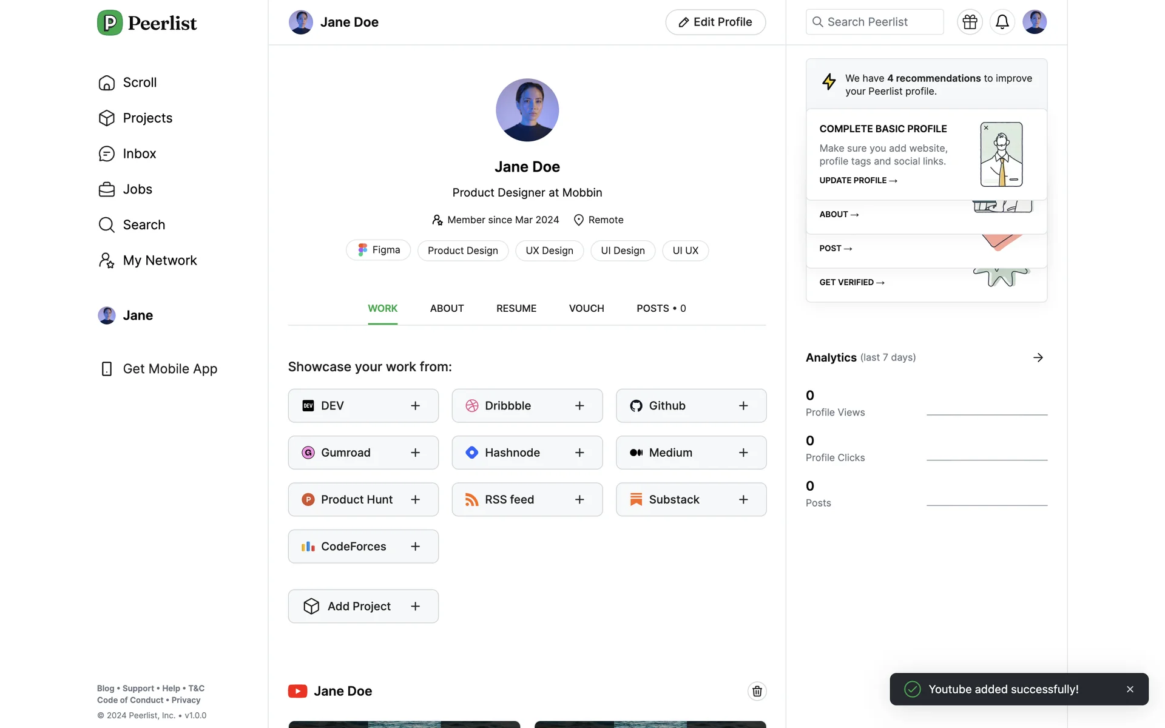This screenshot has height=728, width=1165.
Task: Switch to the RESUME tab
Action: coord(516,308)
